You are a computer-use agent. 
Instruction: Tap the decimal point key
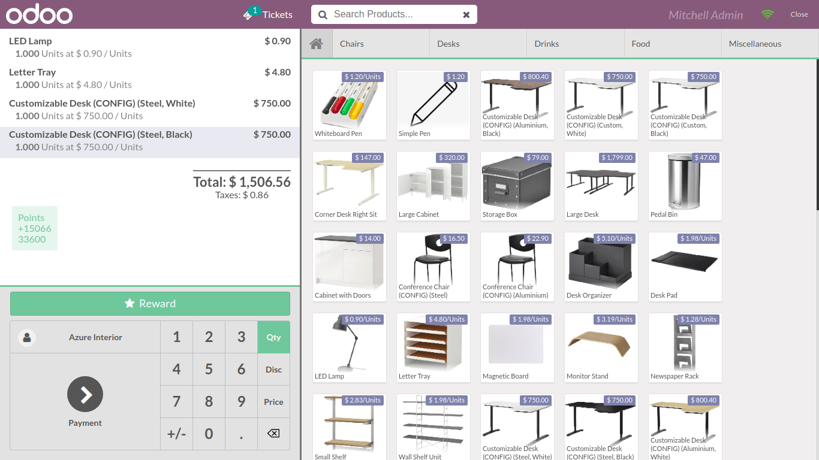[241, 434]
